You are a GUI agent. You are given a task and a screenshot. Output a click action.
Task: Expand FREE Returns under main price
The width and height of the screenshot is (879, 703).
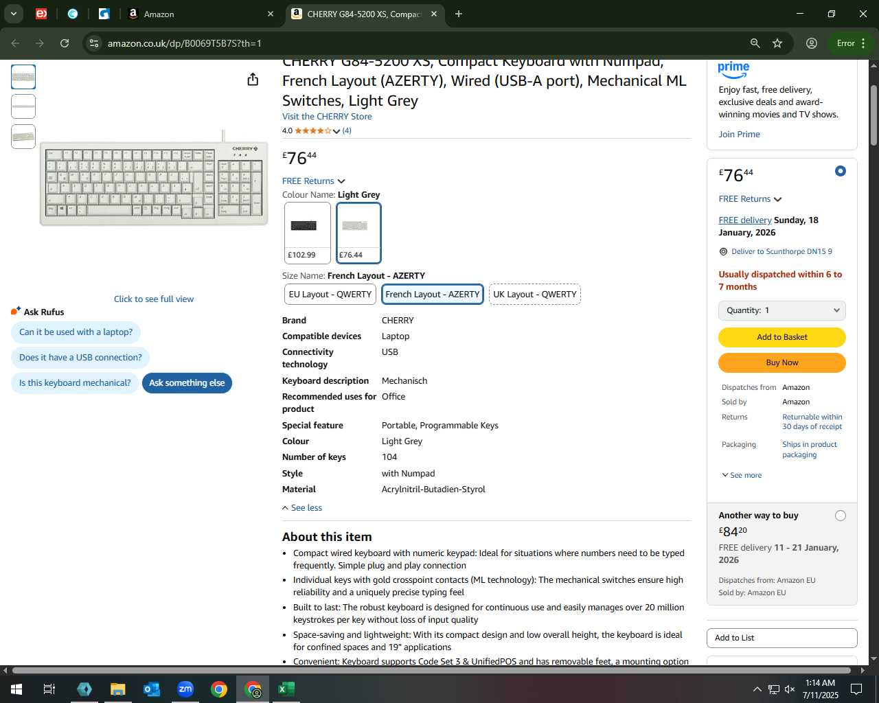[314, 181]
